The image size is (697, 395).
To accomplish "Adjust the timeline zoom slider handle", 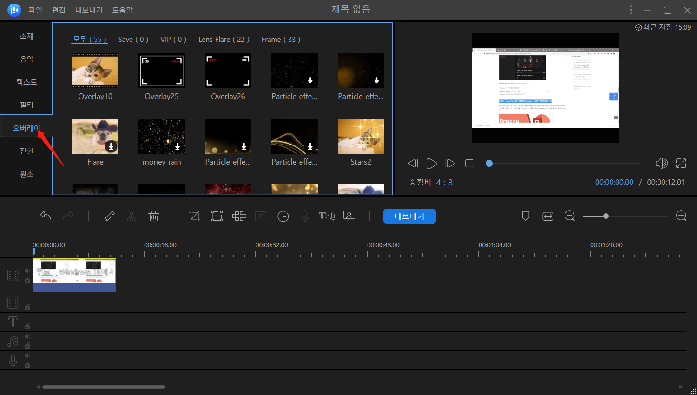I will tap(605, 216).
